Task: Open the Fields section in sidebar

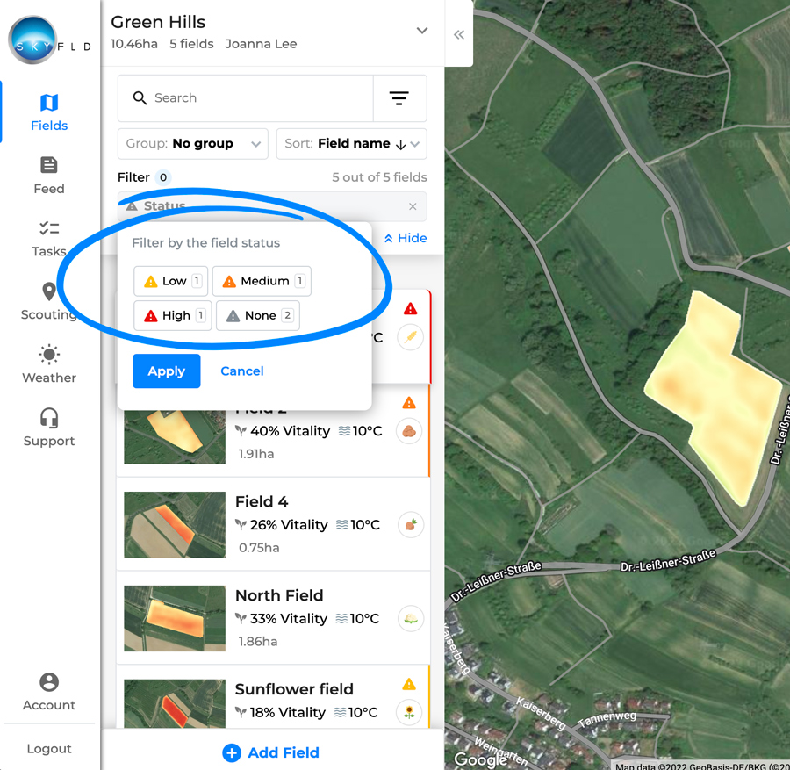Action: (49, 112)
